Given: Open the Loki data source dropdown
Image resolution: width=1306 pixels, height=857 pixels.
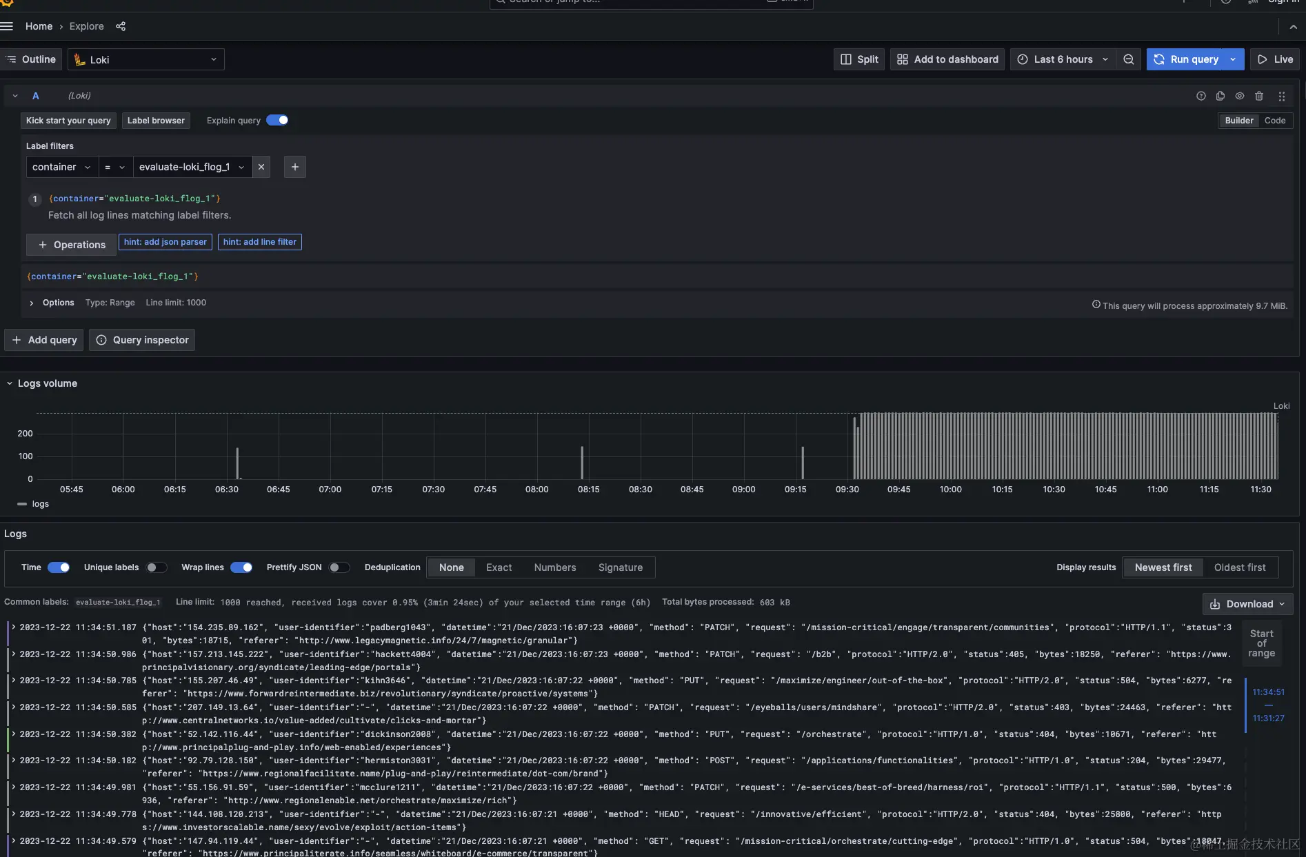Looking at the screenshot, I should point(146,60).
